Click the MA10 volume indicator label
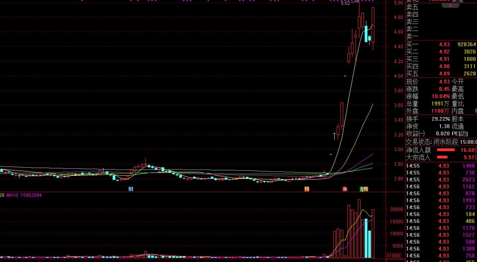477x262 pixels. (24, 195)
